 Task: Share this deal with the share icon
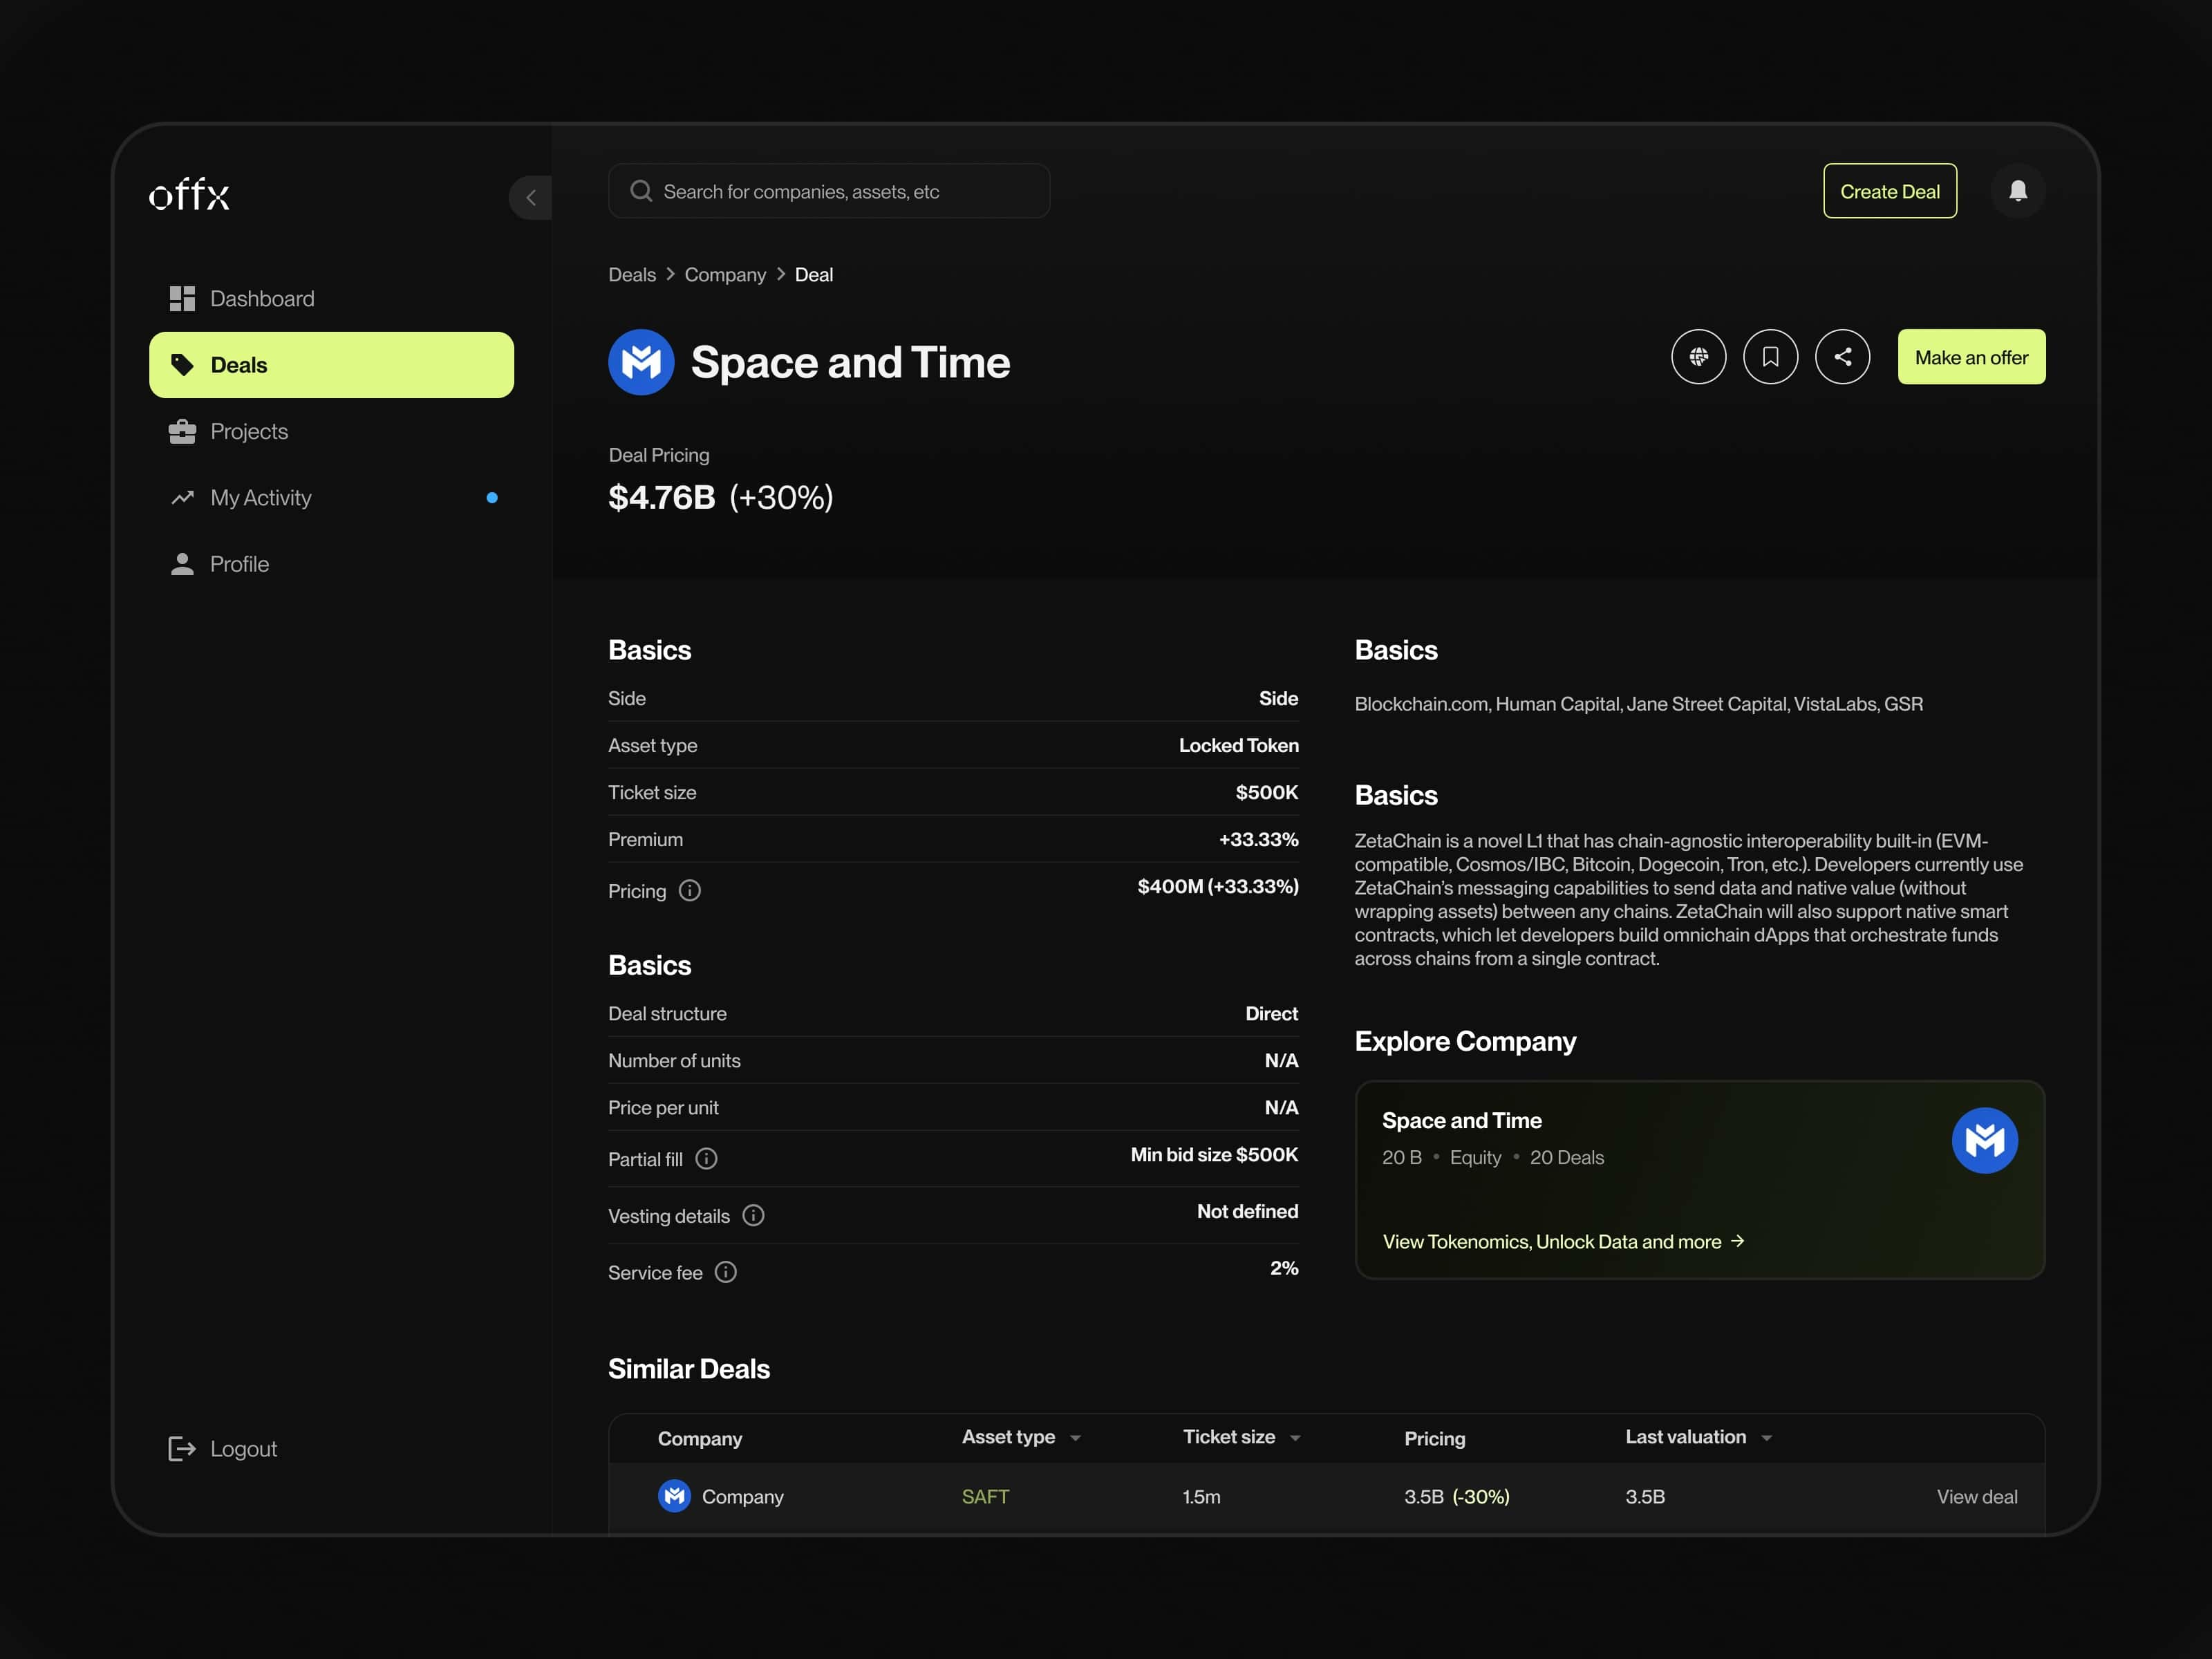click(1843, 357)
